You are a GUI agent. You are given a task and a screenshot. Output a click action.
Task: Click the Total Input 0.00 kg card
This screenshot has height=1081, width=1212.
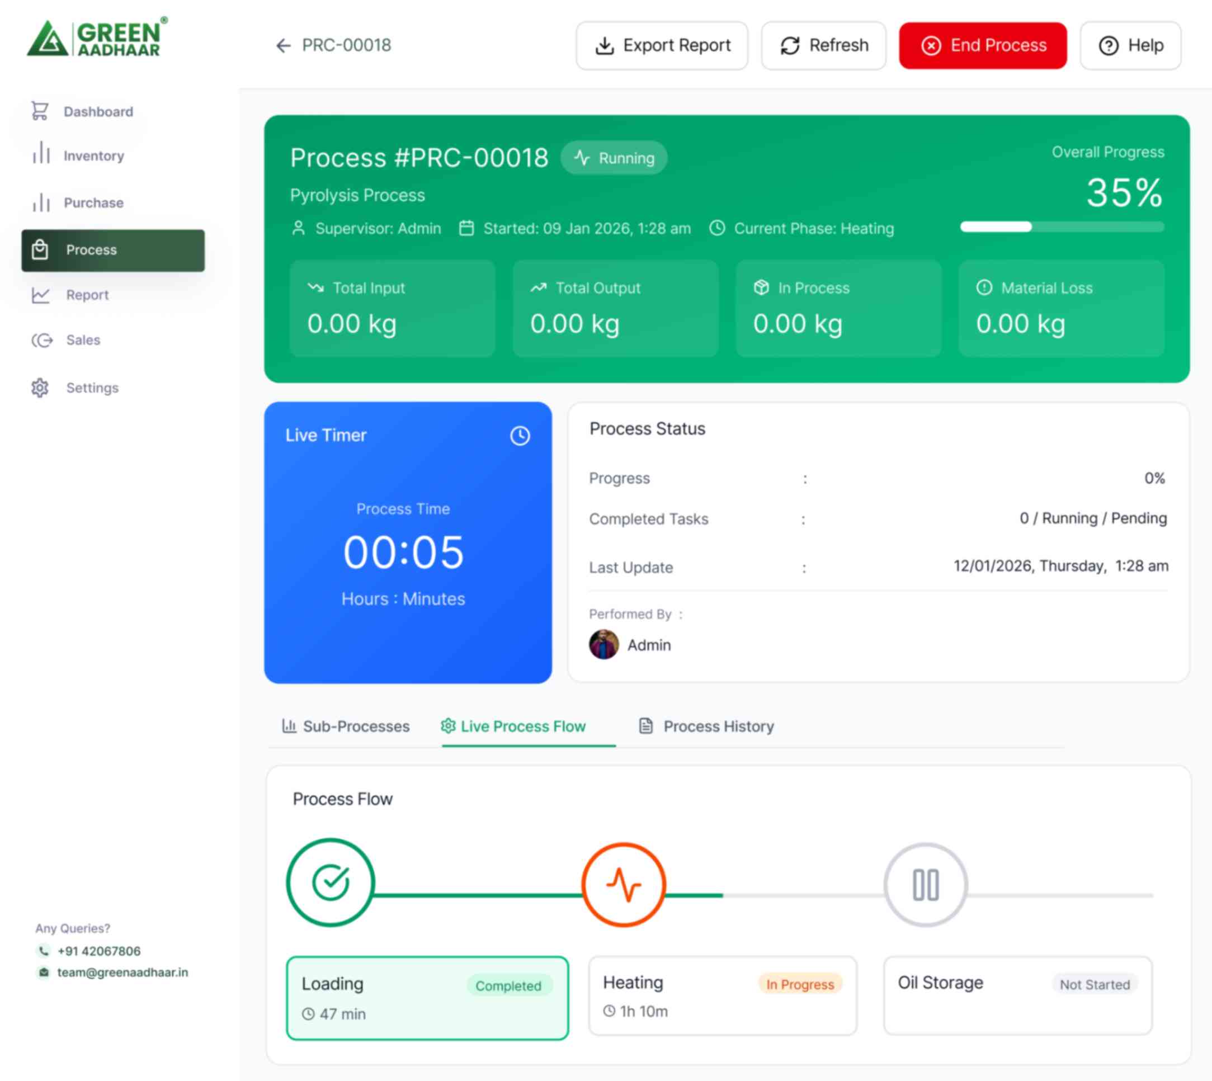(392, 308)
